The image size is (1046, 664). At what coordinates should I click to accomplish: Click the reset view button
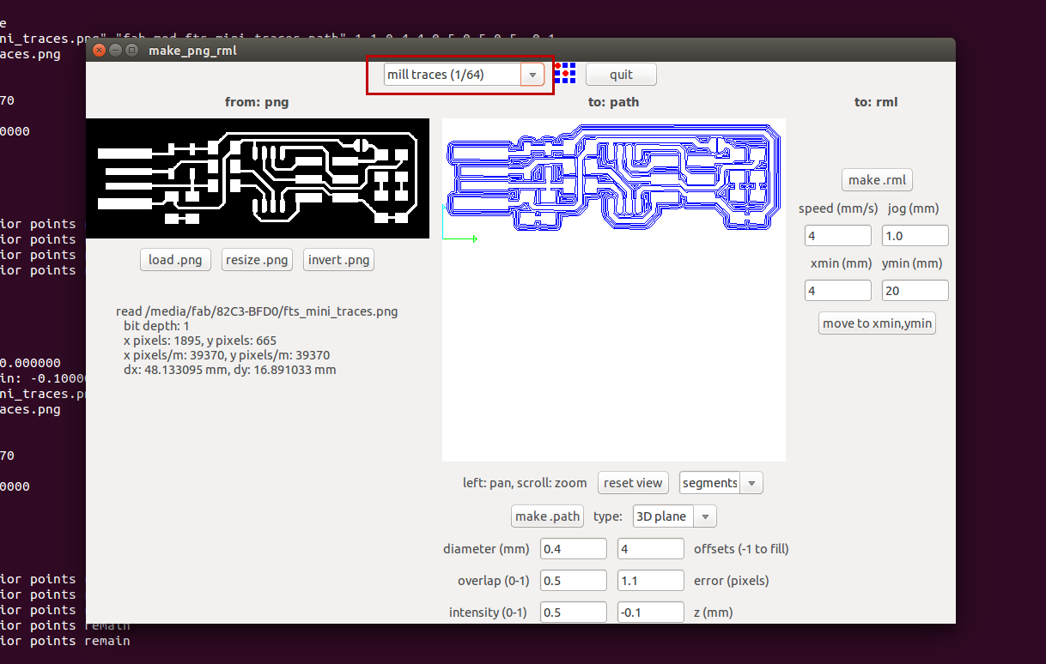click(633, 483)
